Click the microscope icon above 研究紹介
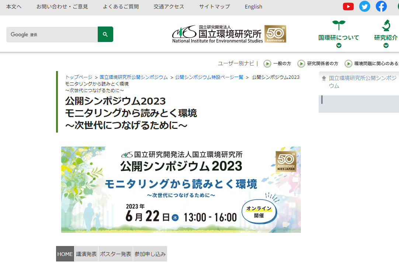Image resolution: width=399 pixels, height=267 pixels. click(x=386, y=25)
